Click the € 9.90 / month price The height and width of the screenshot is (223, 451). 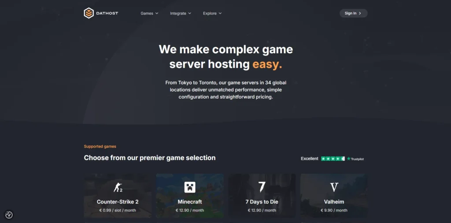[x=334, y=210]
